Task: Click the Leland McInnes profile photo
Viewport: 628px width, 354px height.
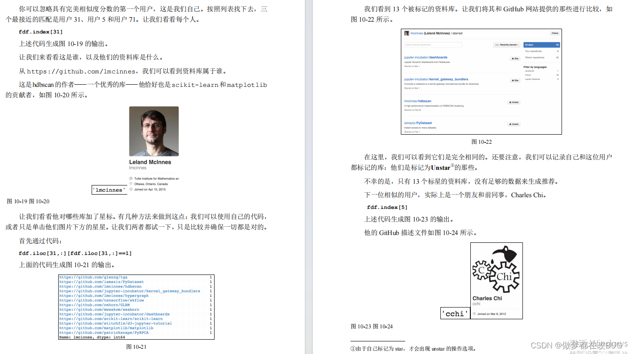Action: [x=154, y=131]
